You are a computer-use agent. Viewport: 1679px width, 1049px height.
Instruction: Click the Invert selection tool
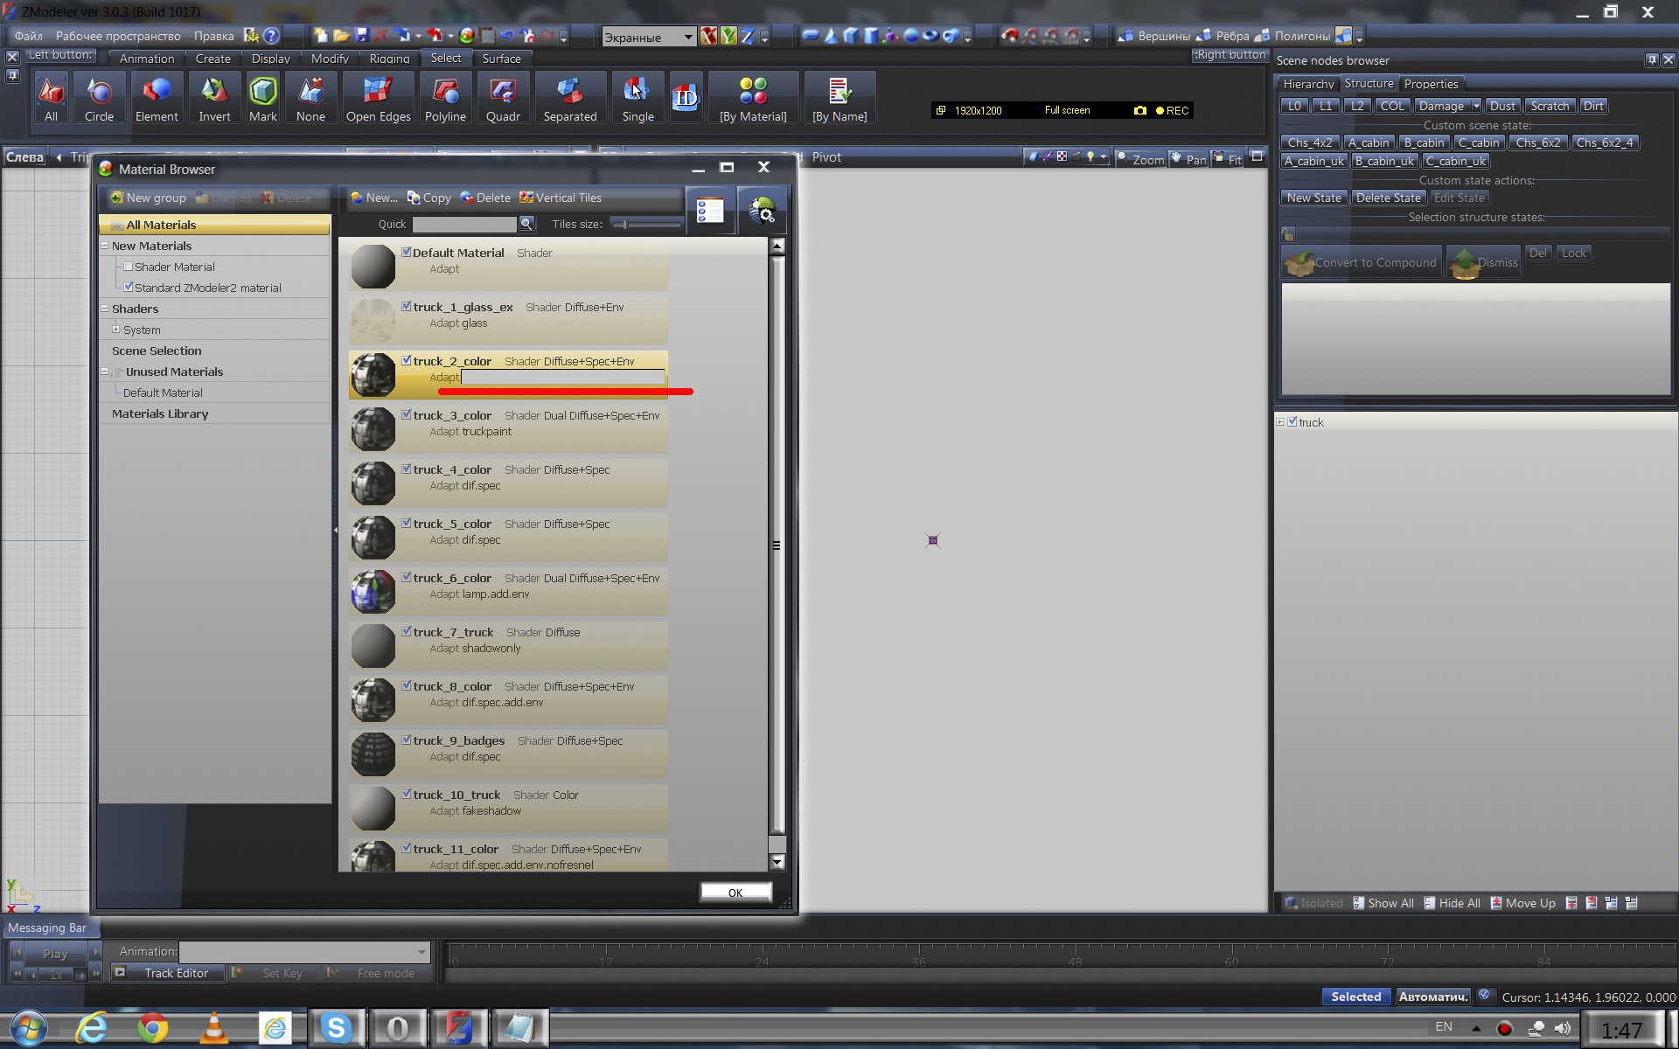point(214,98)
